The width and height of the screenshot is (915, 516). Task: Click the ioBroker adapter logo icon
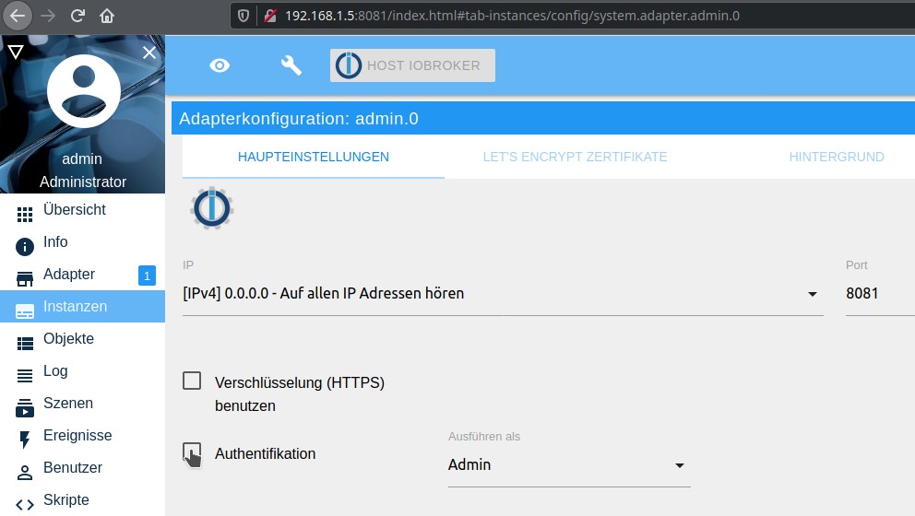pos(212,208)
